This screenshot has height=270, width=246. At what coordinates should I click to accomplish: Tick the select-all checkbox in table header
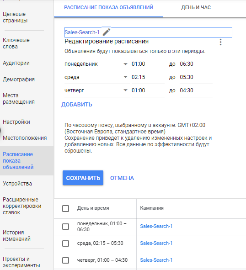[x=65, y=208]
